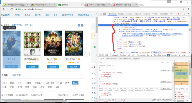This screenshot has height=103, width=192.
Task: Open the 2015年度榜单 navigation link
Action: tap(67, 15)
